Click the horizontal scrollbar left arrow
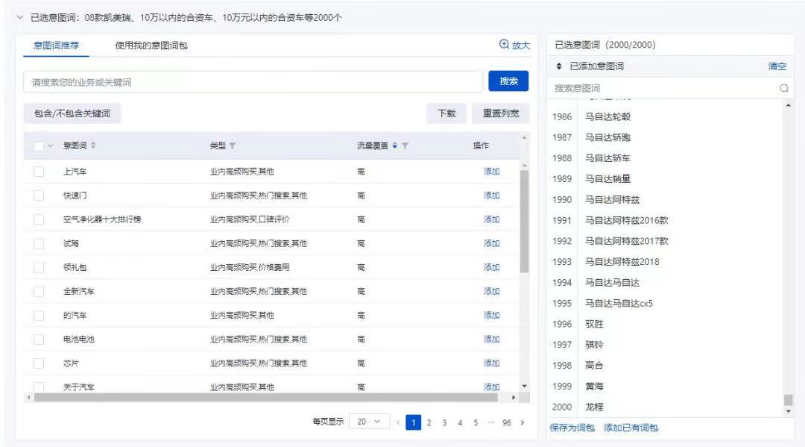This screenshot has width=805, height=447. (28, 398)
